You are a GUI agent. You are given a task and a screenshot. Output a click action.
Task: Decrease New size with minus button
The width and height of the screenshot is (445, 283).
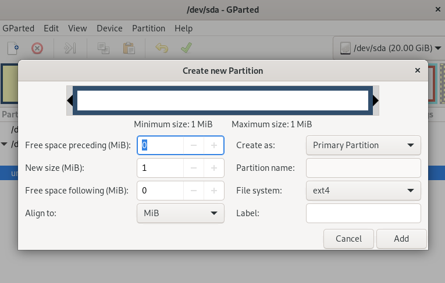(x=194, y=168)
